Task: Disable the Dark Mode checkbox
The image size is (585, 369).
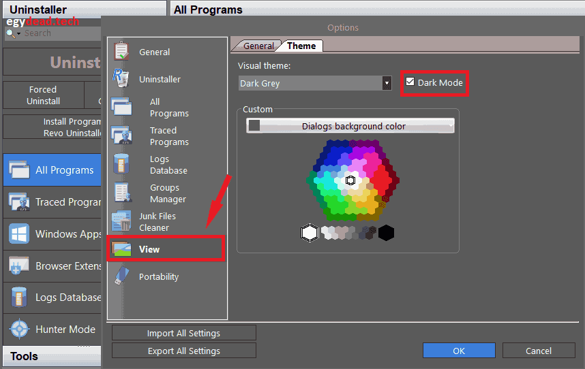Action: coord(410,82)
